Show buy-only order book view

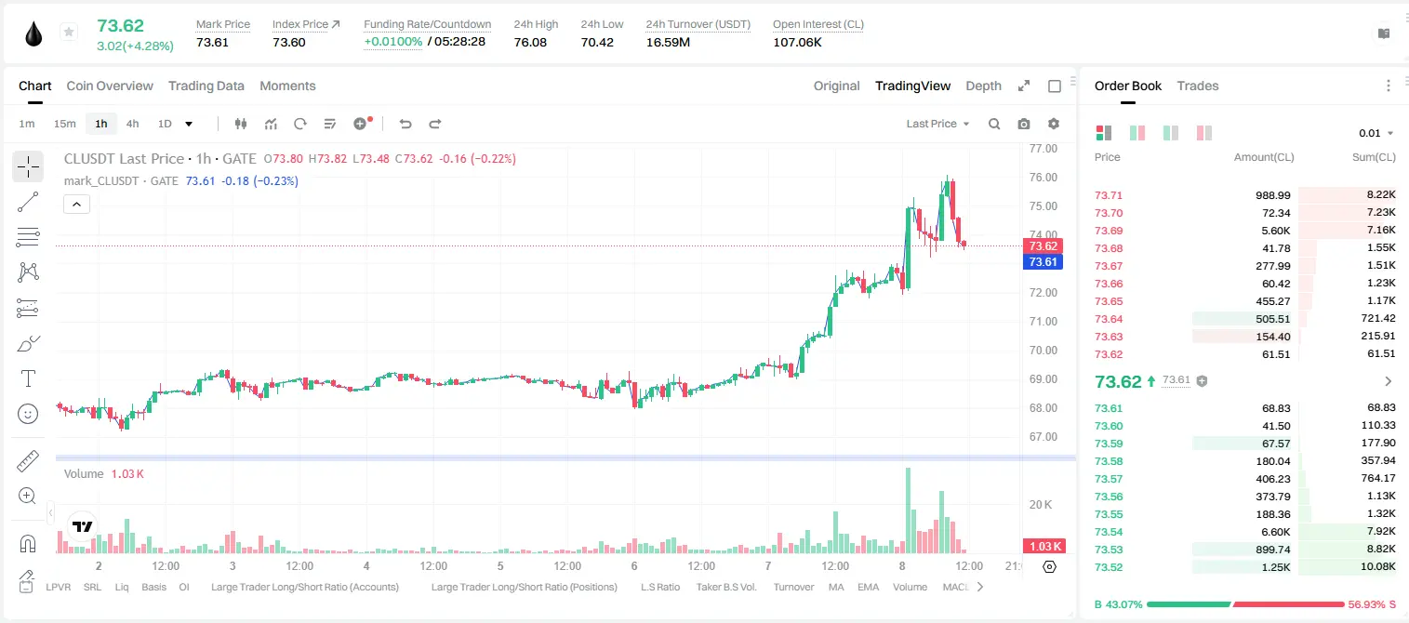1170,133
